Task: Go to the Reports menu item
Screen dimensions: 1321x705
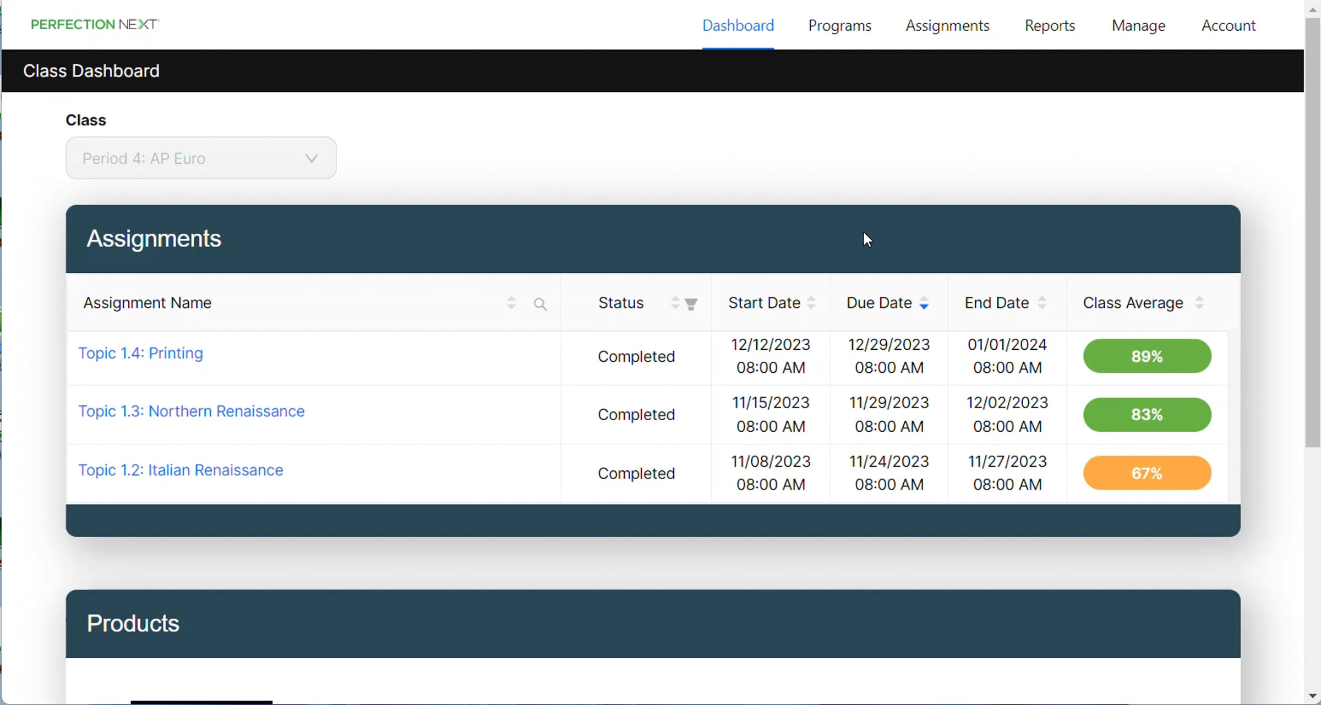Action: click(x=1049, y=26)
